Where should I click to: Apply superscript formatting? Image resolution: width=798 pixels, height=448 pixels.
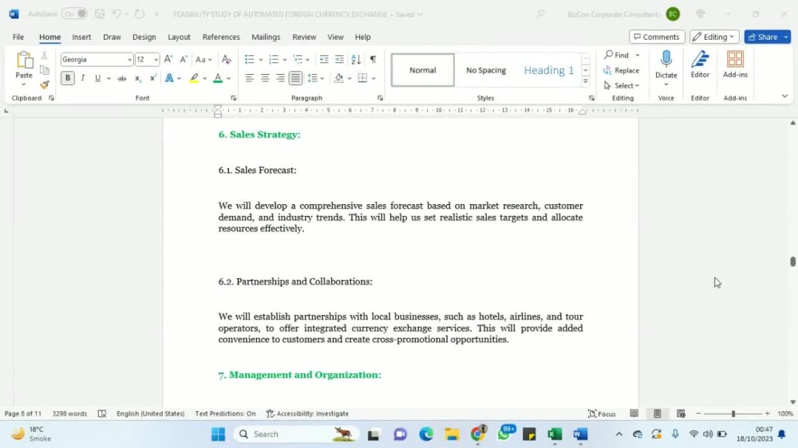click(x=152, y=78)
